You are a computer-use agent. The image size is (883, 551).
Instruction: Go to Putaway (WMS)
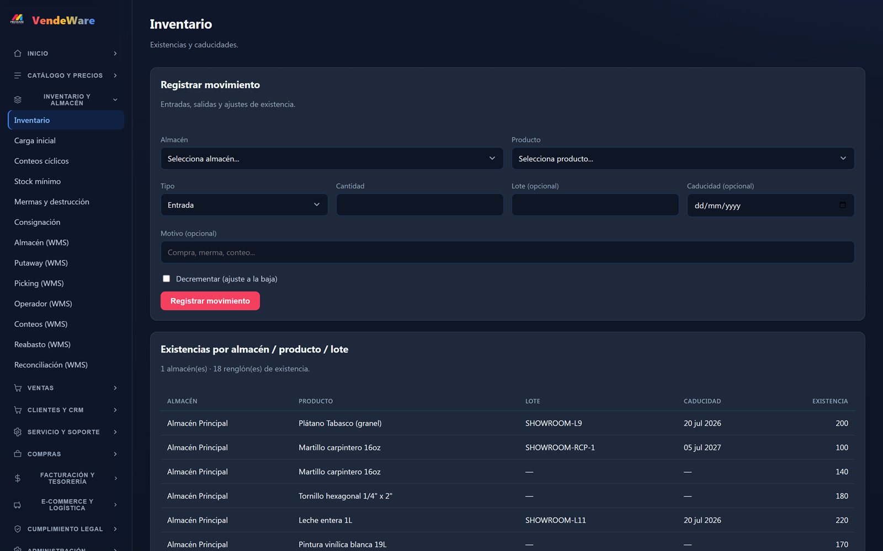point(66,263)
